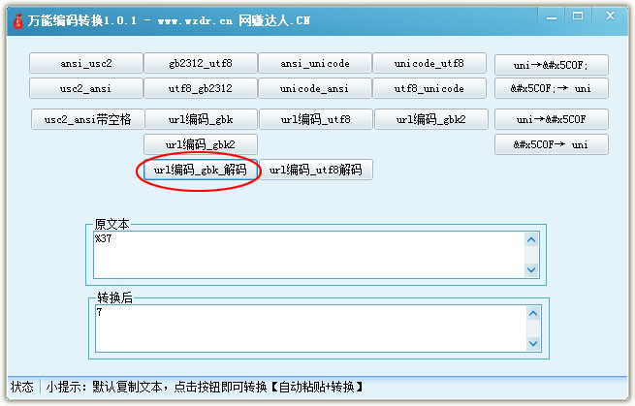
Task: Click the usc2_ansi button
Action: pos(86,88)
